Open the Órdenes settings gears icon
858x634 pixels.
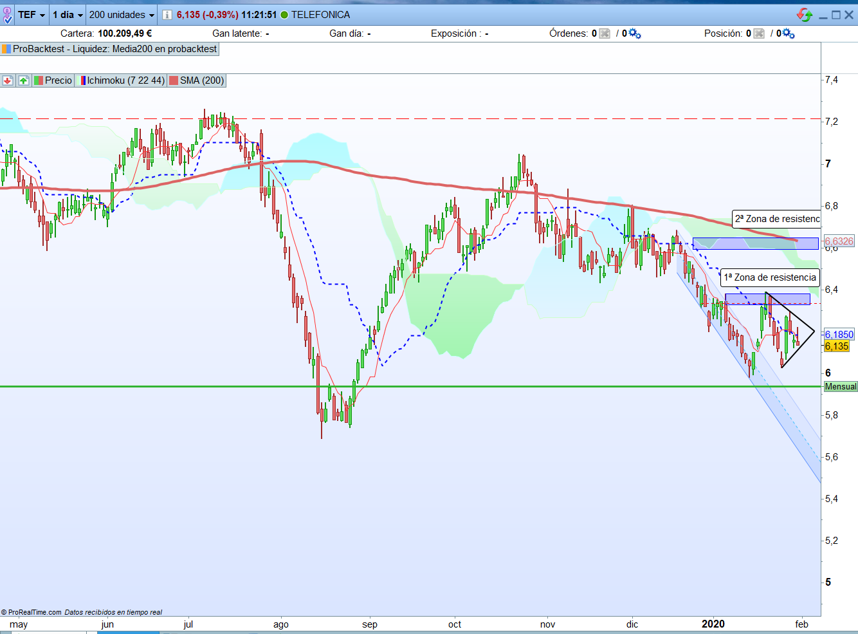click(x=635, y=33)
